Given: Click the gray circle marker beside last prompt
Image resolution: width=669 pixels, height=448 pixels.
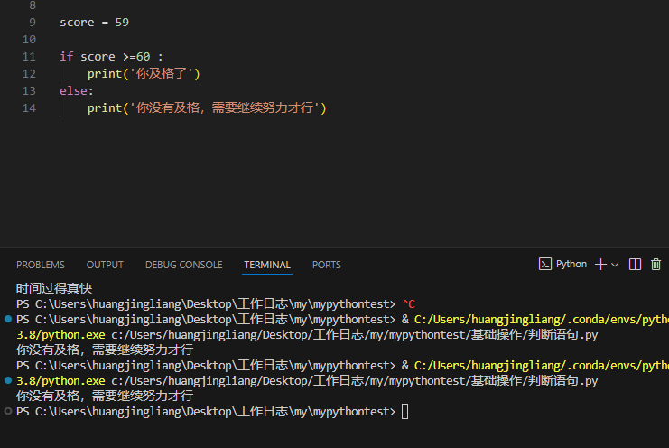Looking at the screenshot, I should pos(8,411).
